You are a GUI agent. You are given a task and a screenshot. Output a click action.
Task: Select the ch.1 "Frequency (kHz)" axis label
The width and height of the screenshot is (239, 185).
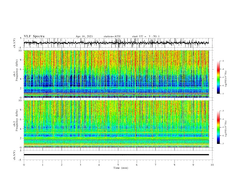[17, 70]
